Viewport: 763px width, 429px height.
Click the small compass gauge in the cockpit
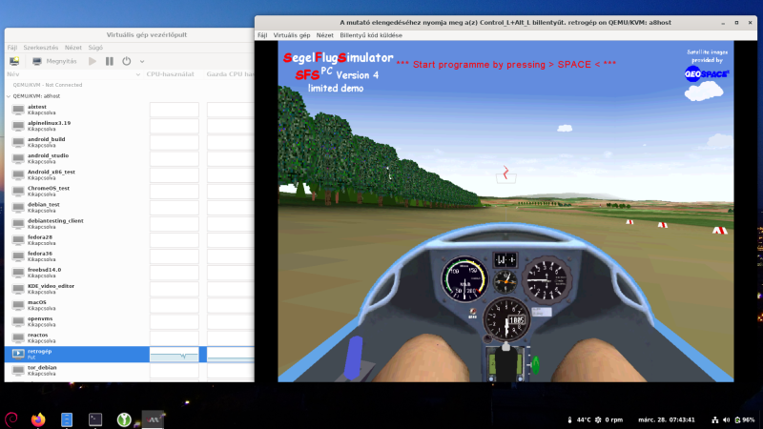[505, 281]
